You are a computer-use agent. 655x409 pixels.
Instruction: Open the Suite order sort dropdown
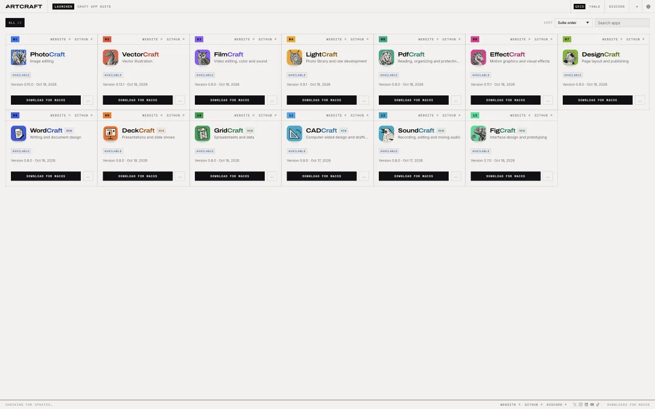(574, 23)
